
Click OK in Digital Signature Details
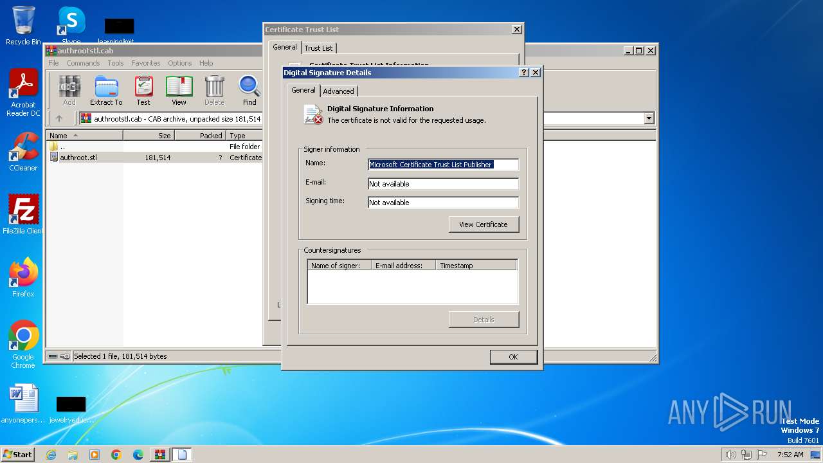tap(513, 357)
